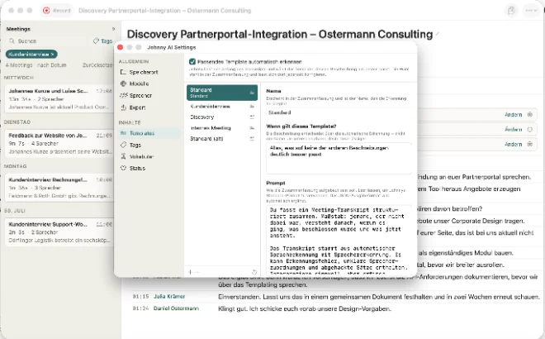
Task: Select the Kundeninterview template in settings list
Action: 222,106
